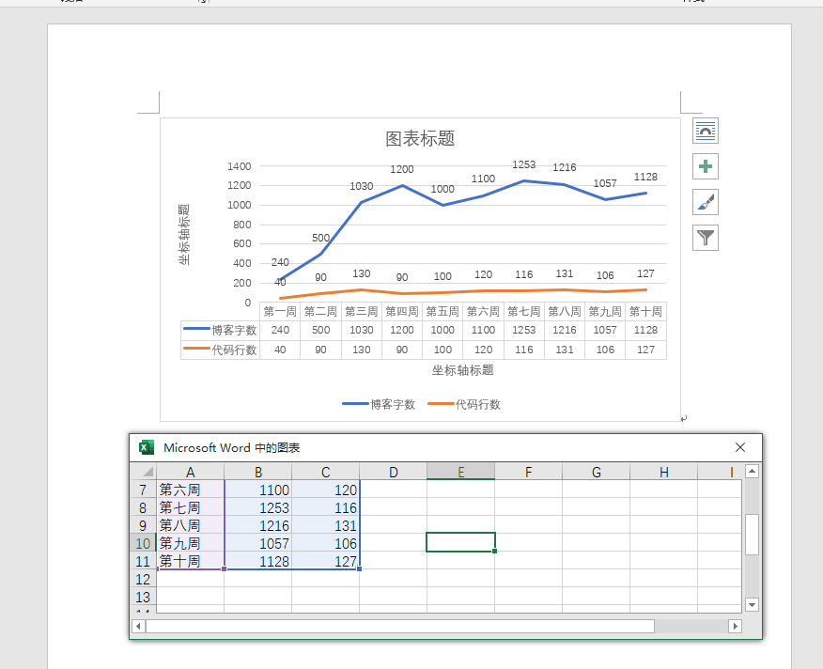
Task: Select column C header
Action: [325, 472]
